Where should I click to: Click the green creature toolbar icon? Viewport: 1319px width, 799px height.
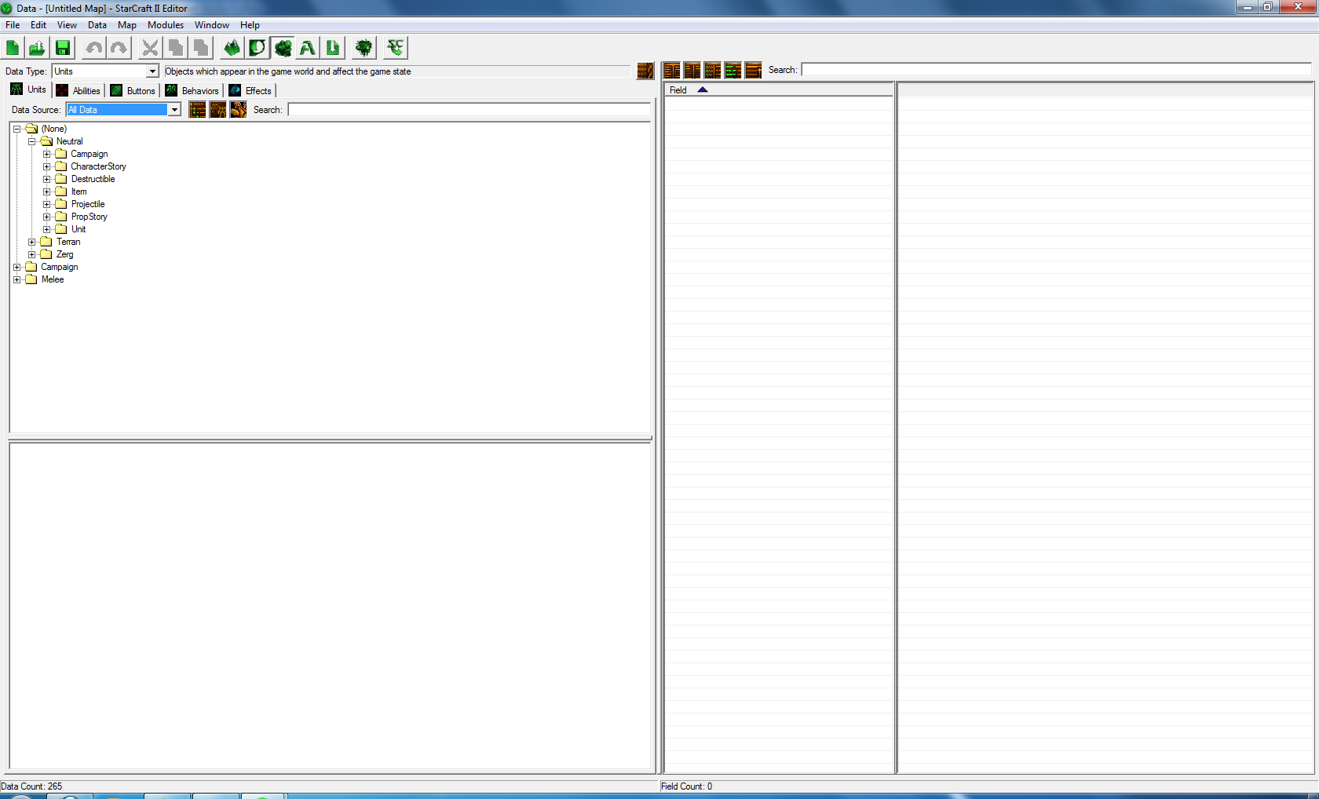click(x=364, y=48)
